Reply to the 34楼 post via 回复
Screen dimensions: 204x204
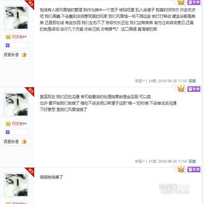192,81
